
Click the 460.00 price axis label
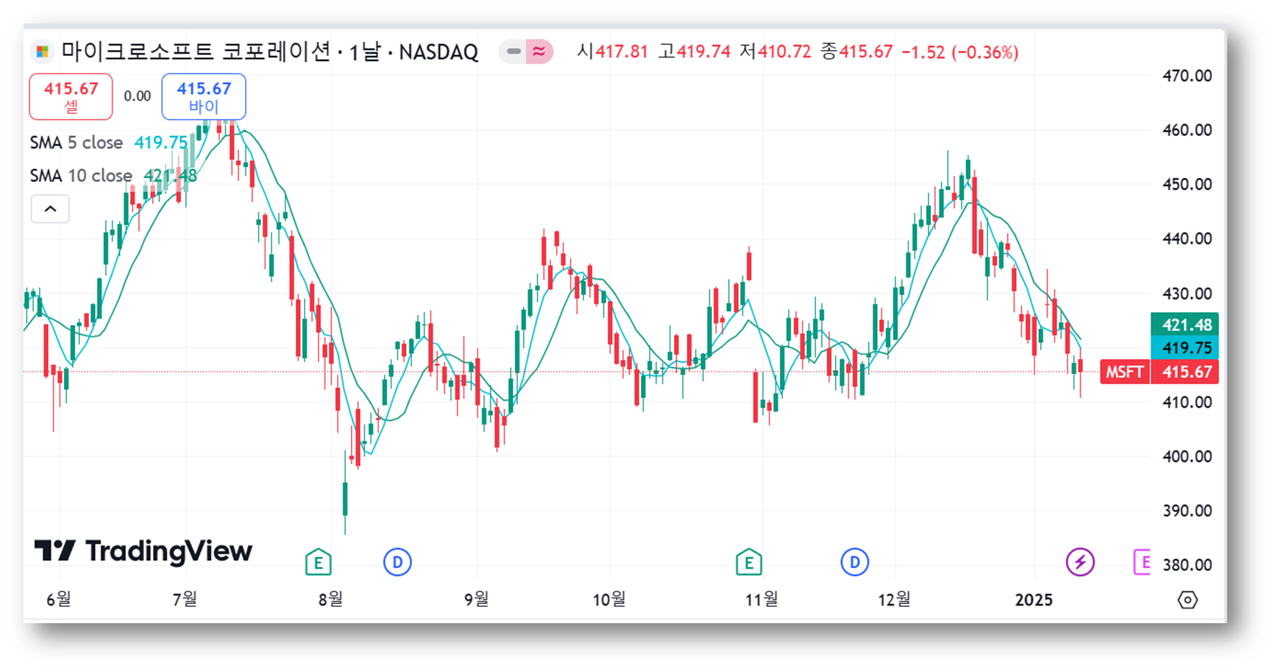pos(1187,130)
